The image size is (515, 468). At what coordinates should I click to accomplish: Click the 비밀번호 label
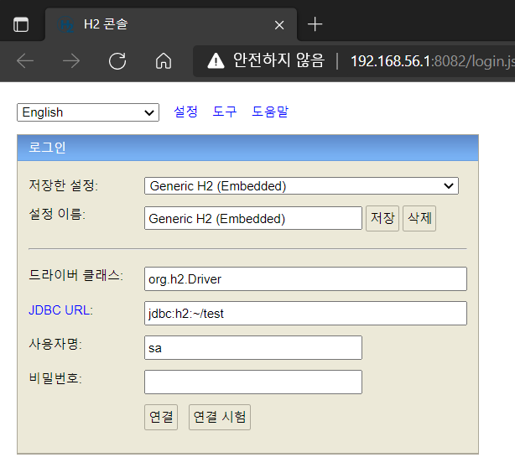[55, 378]
